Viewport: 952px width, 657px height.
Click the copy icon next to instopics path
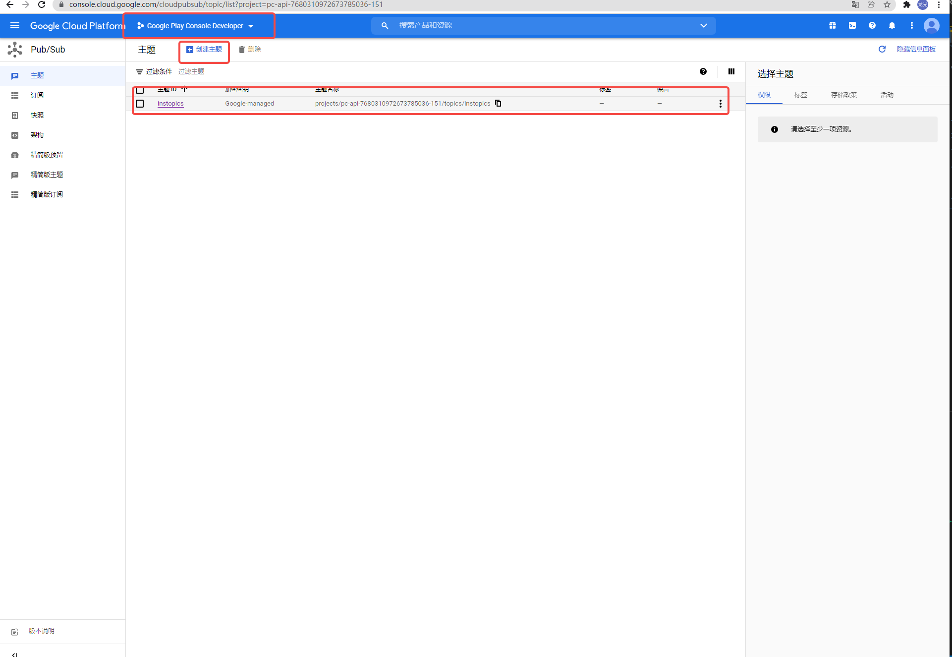click(499, 103)
